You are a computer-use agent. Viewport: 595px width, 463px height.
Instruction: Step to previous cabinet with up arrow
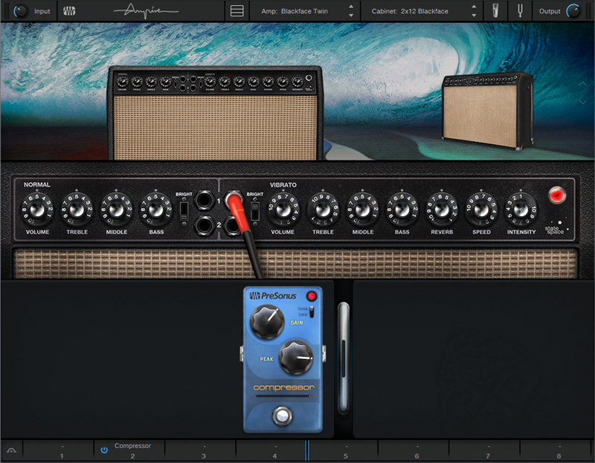point(474,7)
